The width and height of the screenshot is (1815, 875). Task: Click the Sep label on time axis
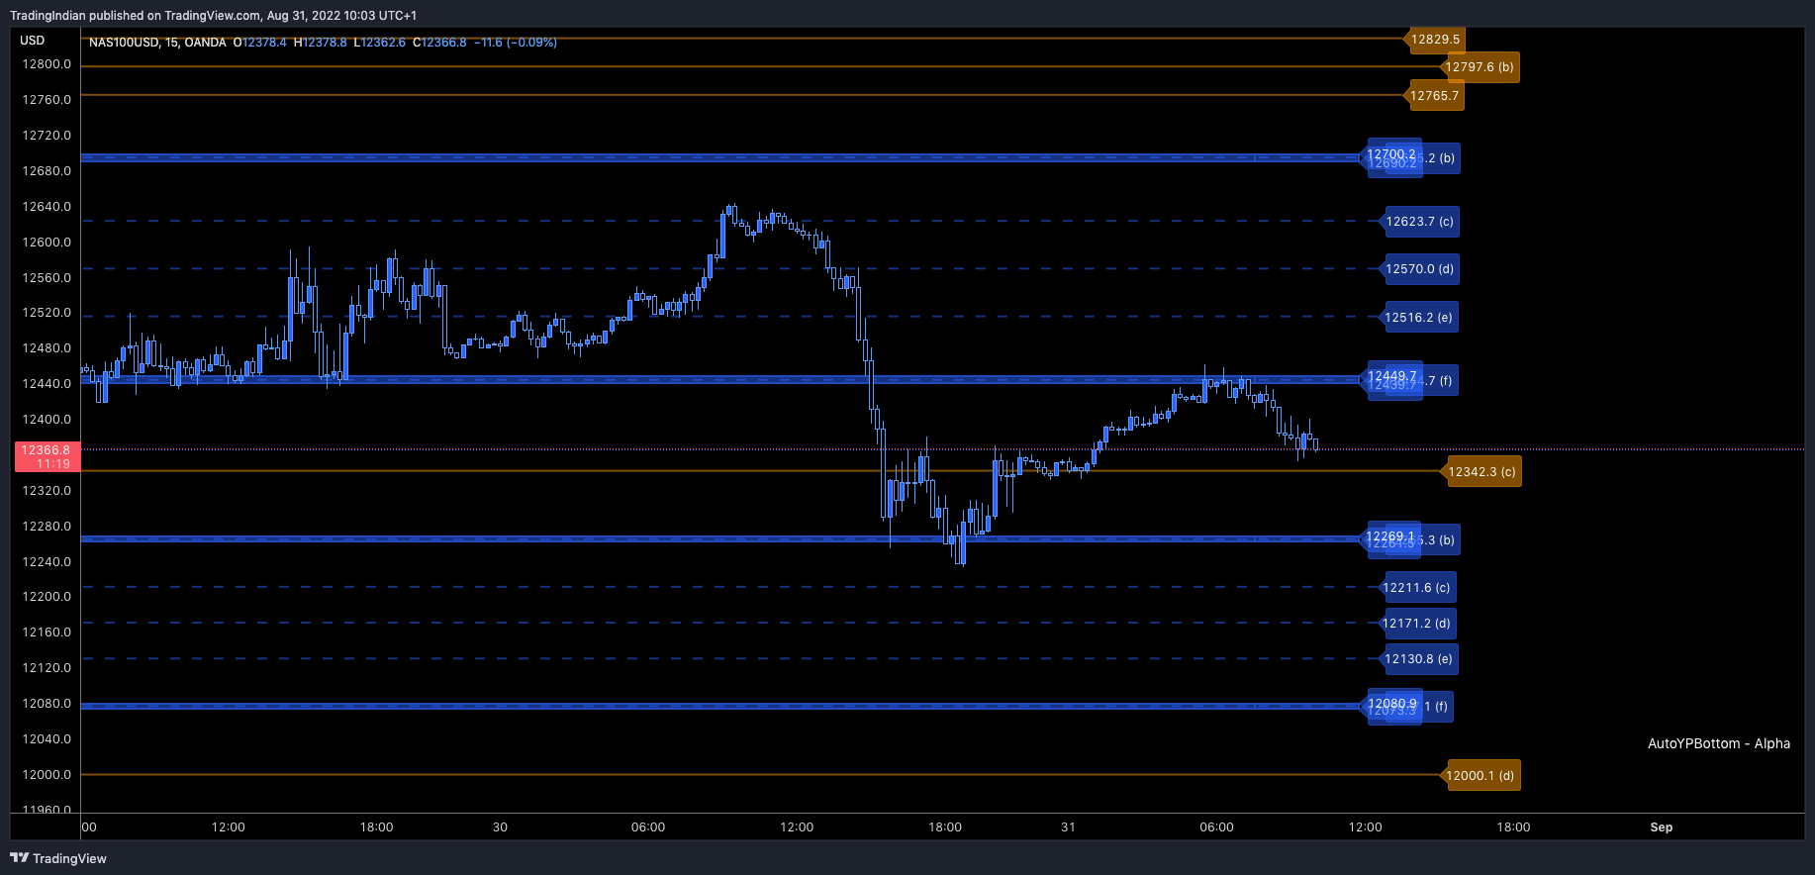click(1662, 827)
